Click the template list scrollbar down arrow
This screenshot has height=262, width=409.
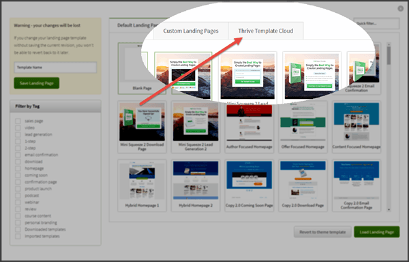(389, 209)
